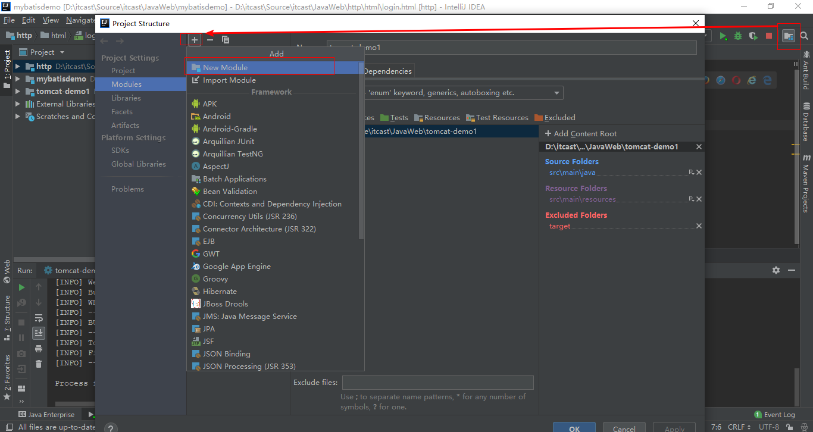Open Project view dropdown arrow
The width and height of the screenshot is (813, 432).
point(62,52)
